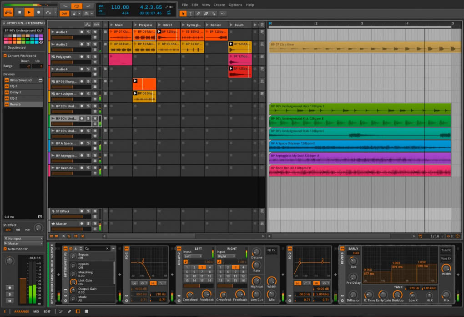Toggle the Reverb device power button

(x=343, y=249)
